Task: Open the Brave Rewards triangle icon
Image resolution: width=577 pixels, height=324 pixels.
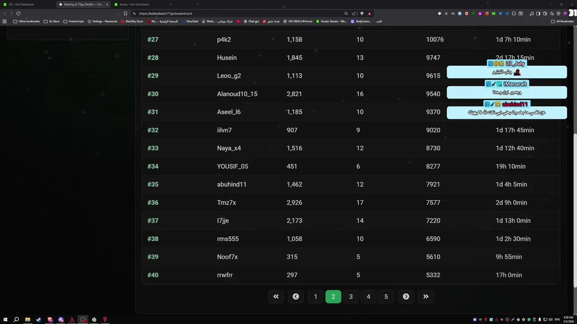Action: click(x=369, y=13)
